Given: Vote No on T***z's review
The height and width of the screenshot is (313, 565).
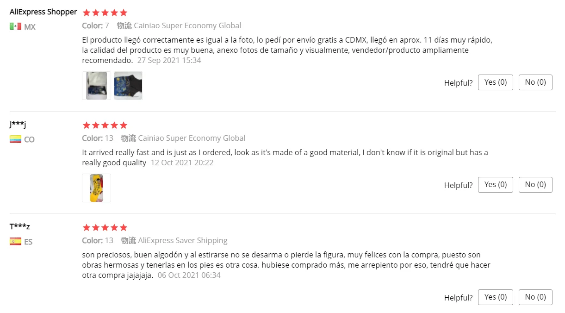Looking at the screenshot, I should tap(535, 297).
